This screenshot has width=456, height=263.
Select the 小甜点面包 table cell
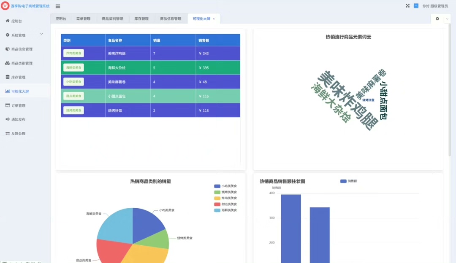click(x=128, y=96)
